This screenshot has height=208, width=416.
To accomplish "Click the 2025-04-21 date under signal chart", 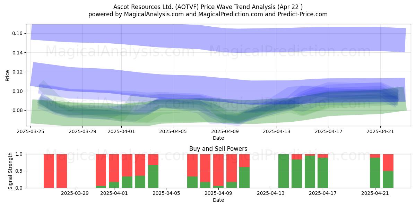I will click(x=375, y=193).
